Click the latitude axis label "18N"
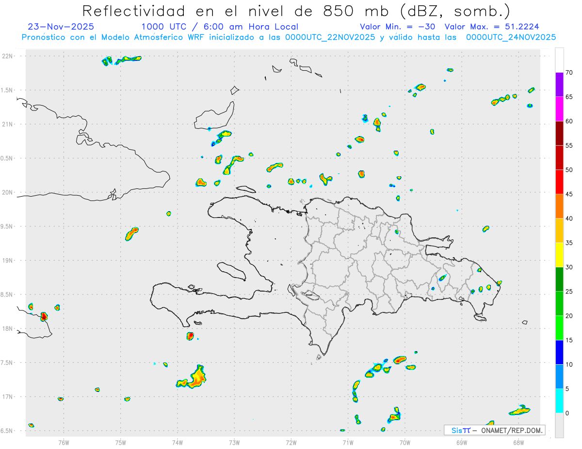This screenshot has width=582, height=449. 8,329
